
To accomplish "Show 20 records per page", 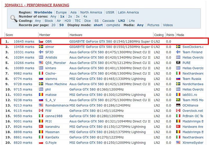I will (x=53, y=25).
